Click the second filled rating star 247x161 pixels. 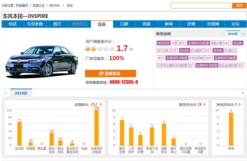(x=94, y=49)
